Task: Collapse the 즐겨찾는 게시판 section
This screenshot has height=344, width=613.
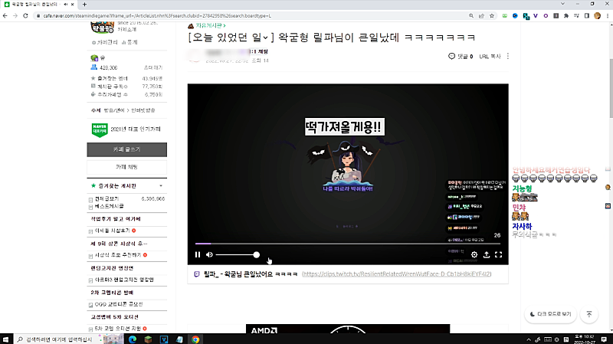Action: coord(161,185)
